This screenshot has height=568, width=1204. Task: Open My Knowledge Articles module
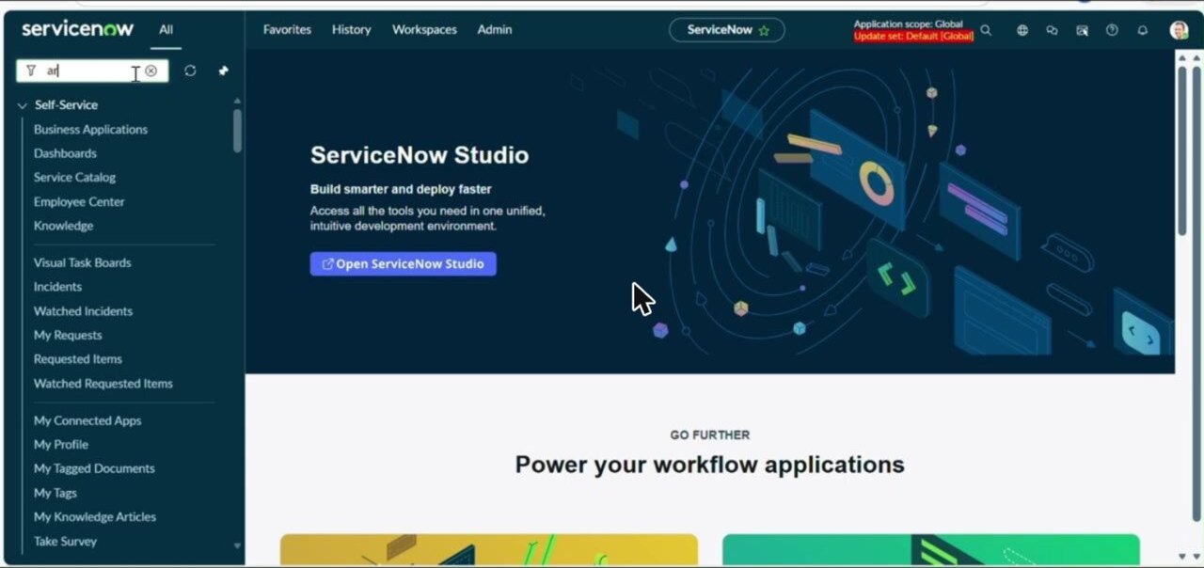(95, 517)
